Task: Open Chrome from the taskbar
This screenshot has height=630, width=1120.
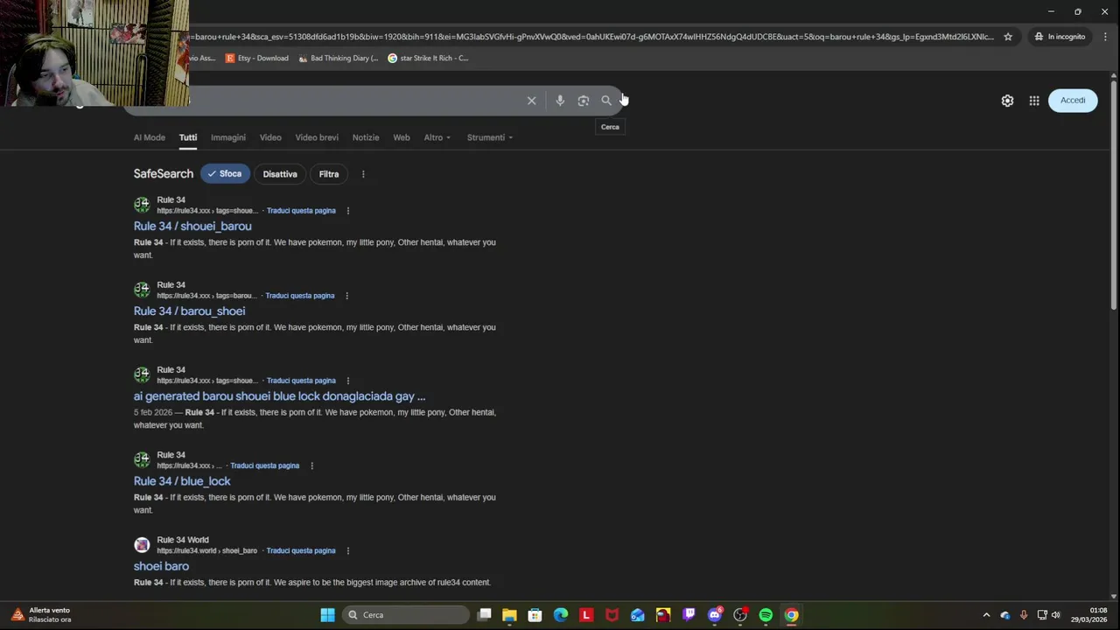Action: pos(791,615)
